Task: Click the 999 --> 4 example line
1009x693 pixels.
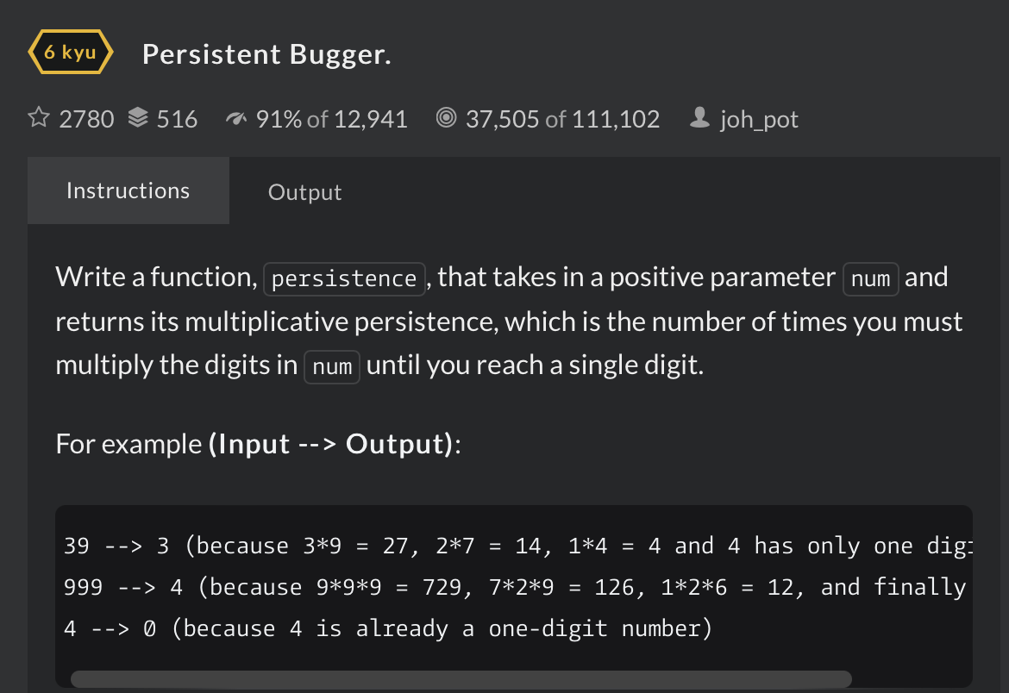Action: coord(514,588)
